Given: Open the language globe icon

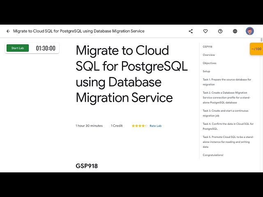Looking at the screenshot, I should (x=235, y=31).
